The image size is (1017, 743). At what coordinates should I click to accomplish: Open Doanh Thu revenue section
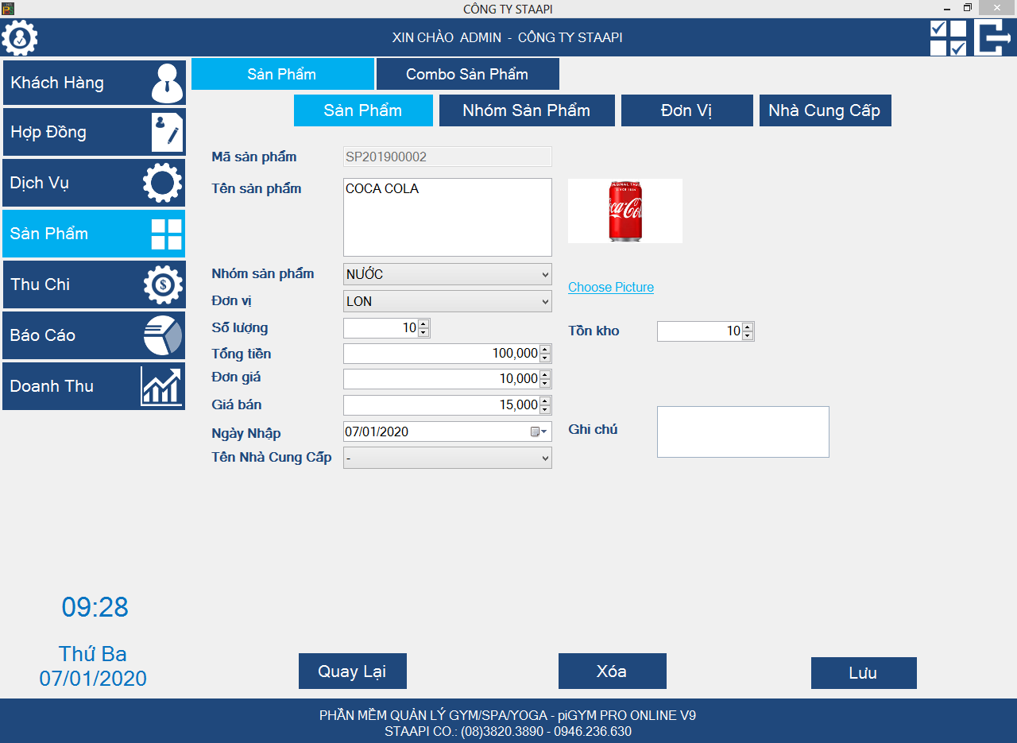pos(94,386)
